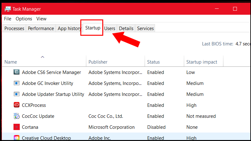Open the View menu
Image resolution: width=251 pixels, height=141 pixels.
coord(41,19)
